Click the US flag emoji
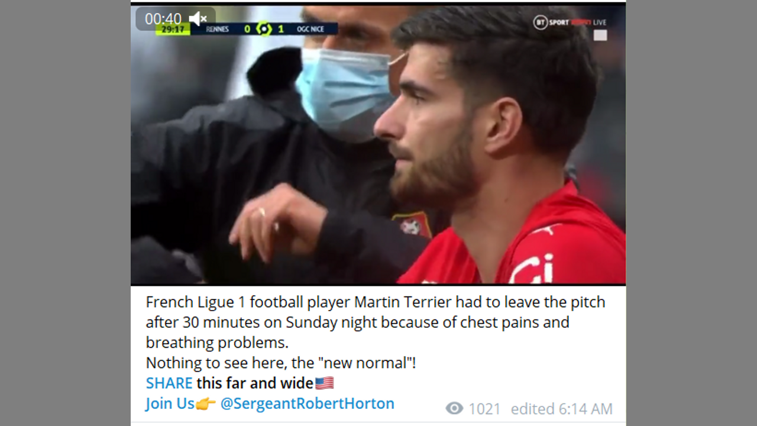This screenshot has width=757, height=426. coord(325,383)
